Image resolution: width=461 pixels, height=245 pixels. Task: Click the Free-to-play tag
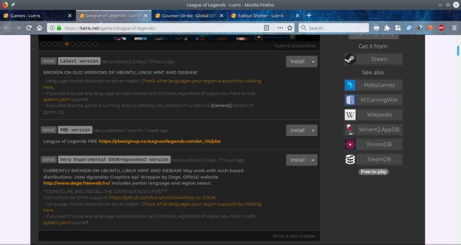click(373, 172)
